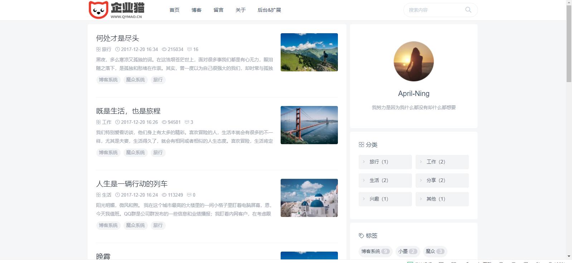
Task: Open Golden Gate Bridge thumbnail image
Action: [x=309, y=125]
